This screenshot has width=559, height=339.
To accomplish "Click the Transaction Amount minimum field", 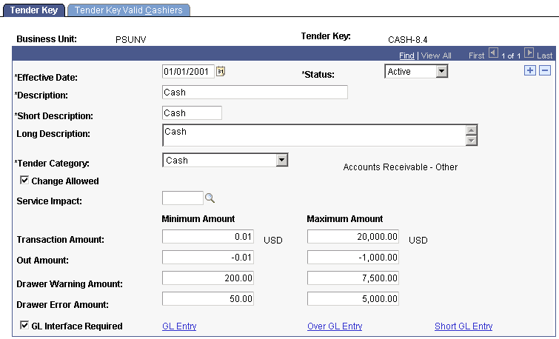I will click(208, 236).
